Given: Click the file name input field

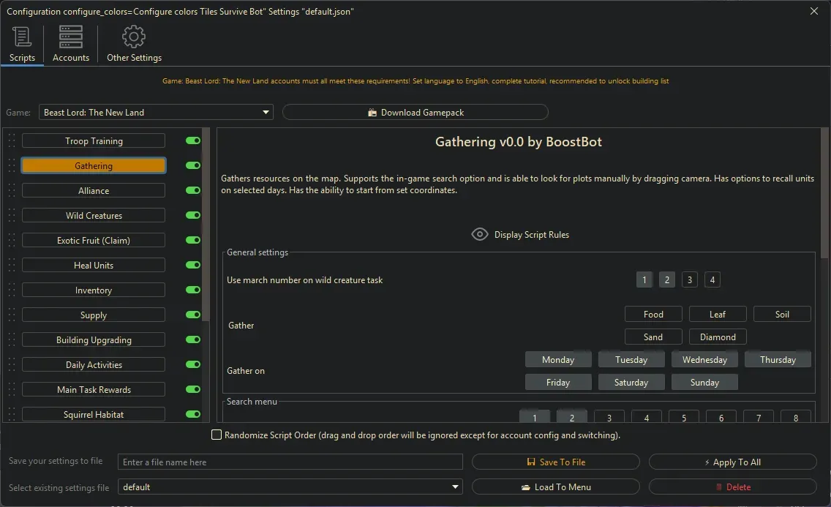Looking at the screenshot, I should 290,462.
